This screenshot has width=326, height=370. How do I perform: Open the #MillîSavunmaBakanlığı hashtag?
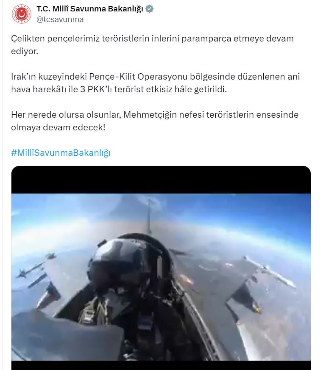pyautogui.click(x=61, y=153)
